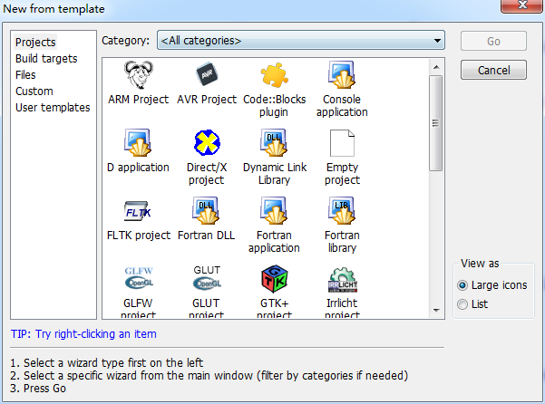545x404 pixels.
Task: Close the New from template dialog
Action: tap(522, 5)
